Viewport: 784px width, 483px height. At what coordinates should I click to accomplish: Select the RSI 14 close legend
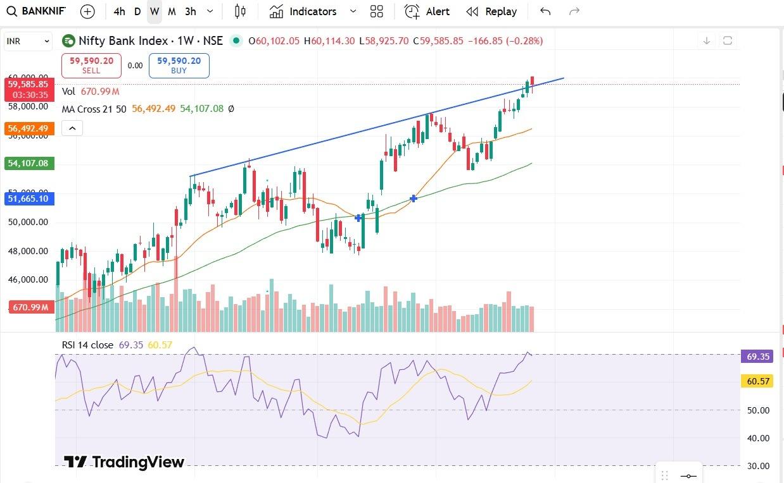coord(87,345)
